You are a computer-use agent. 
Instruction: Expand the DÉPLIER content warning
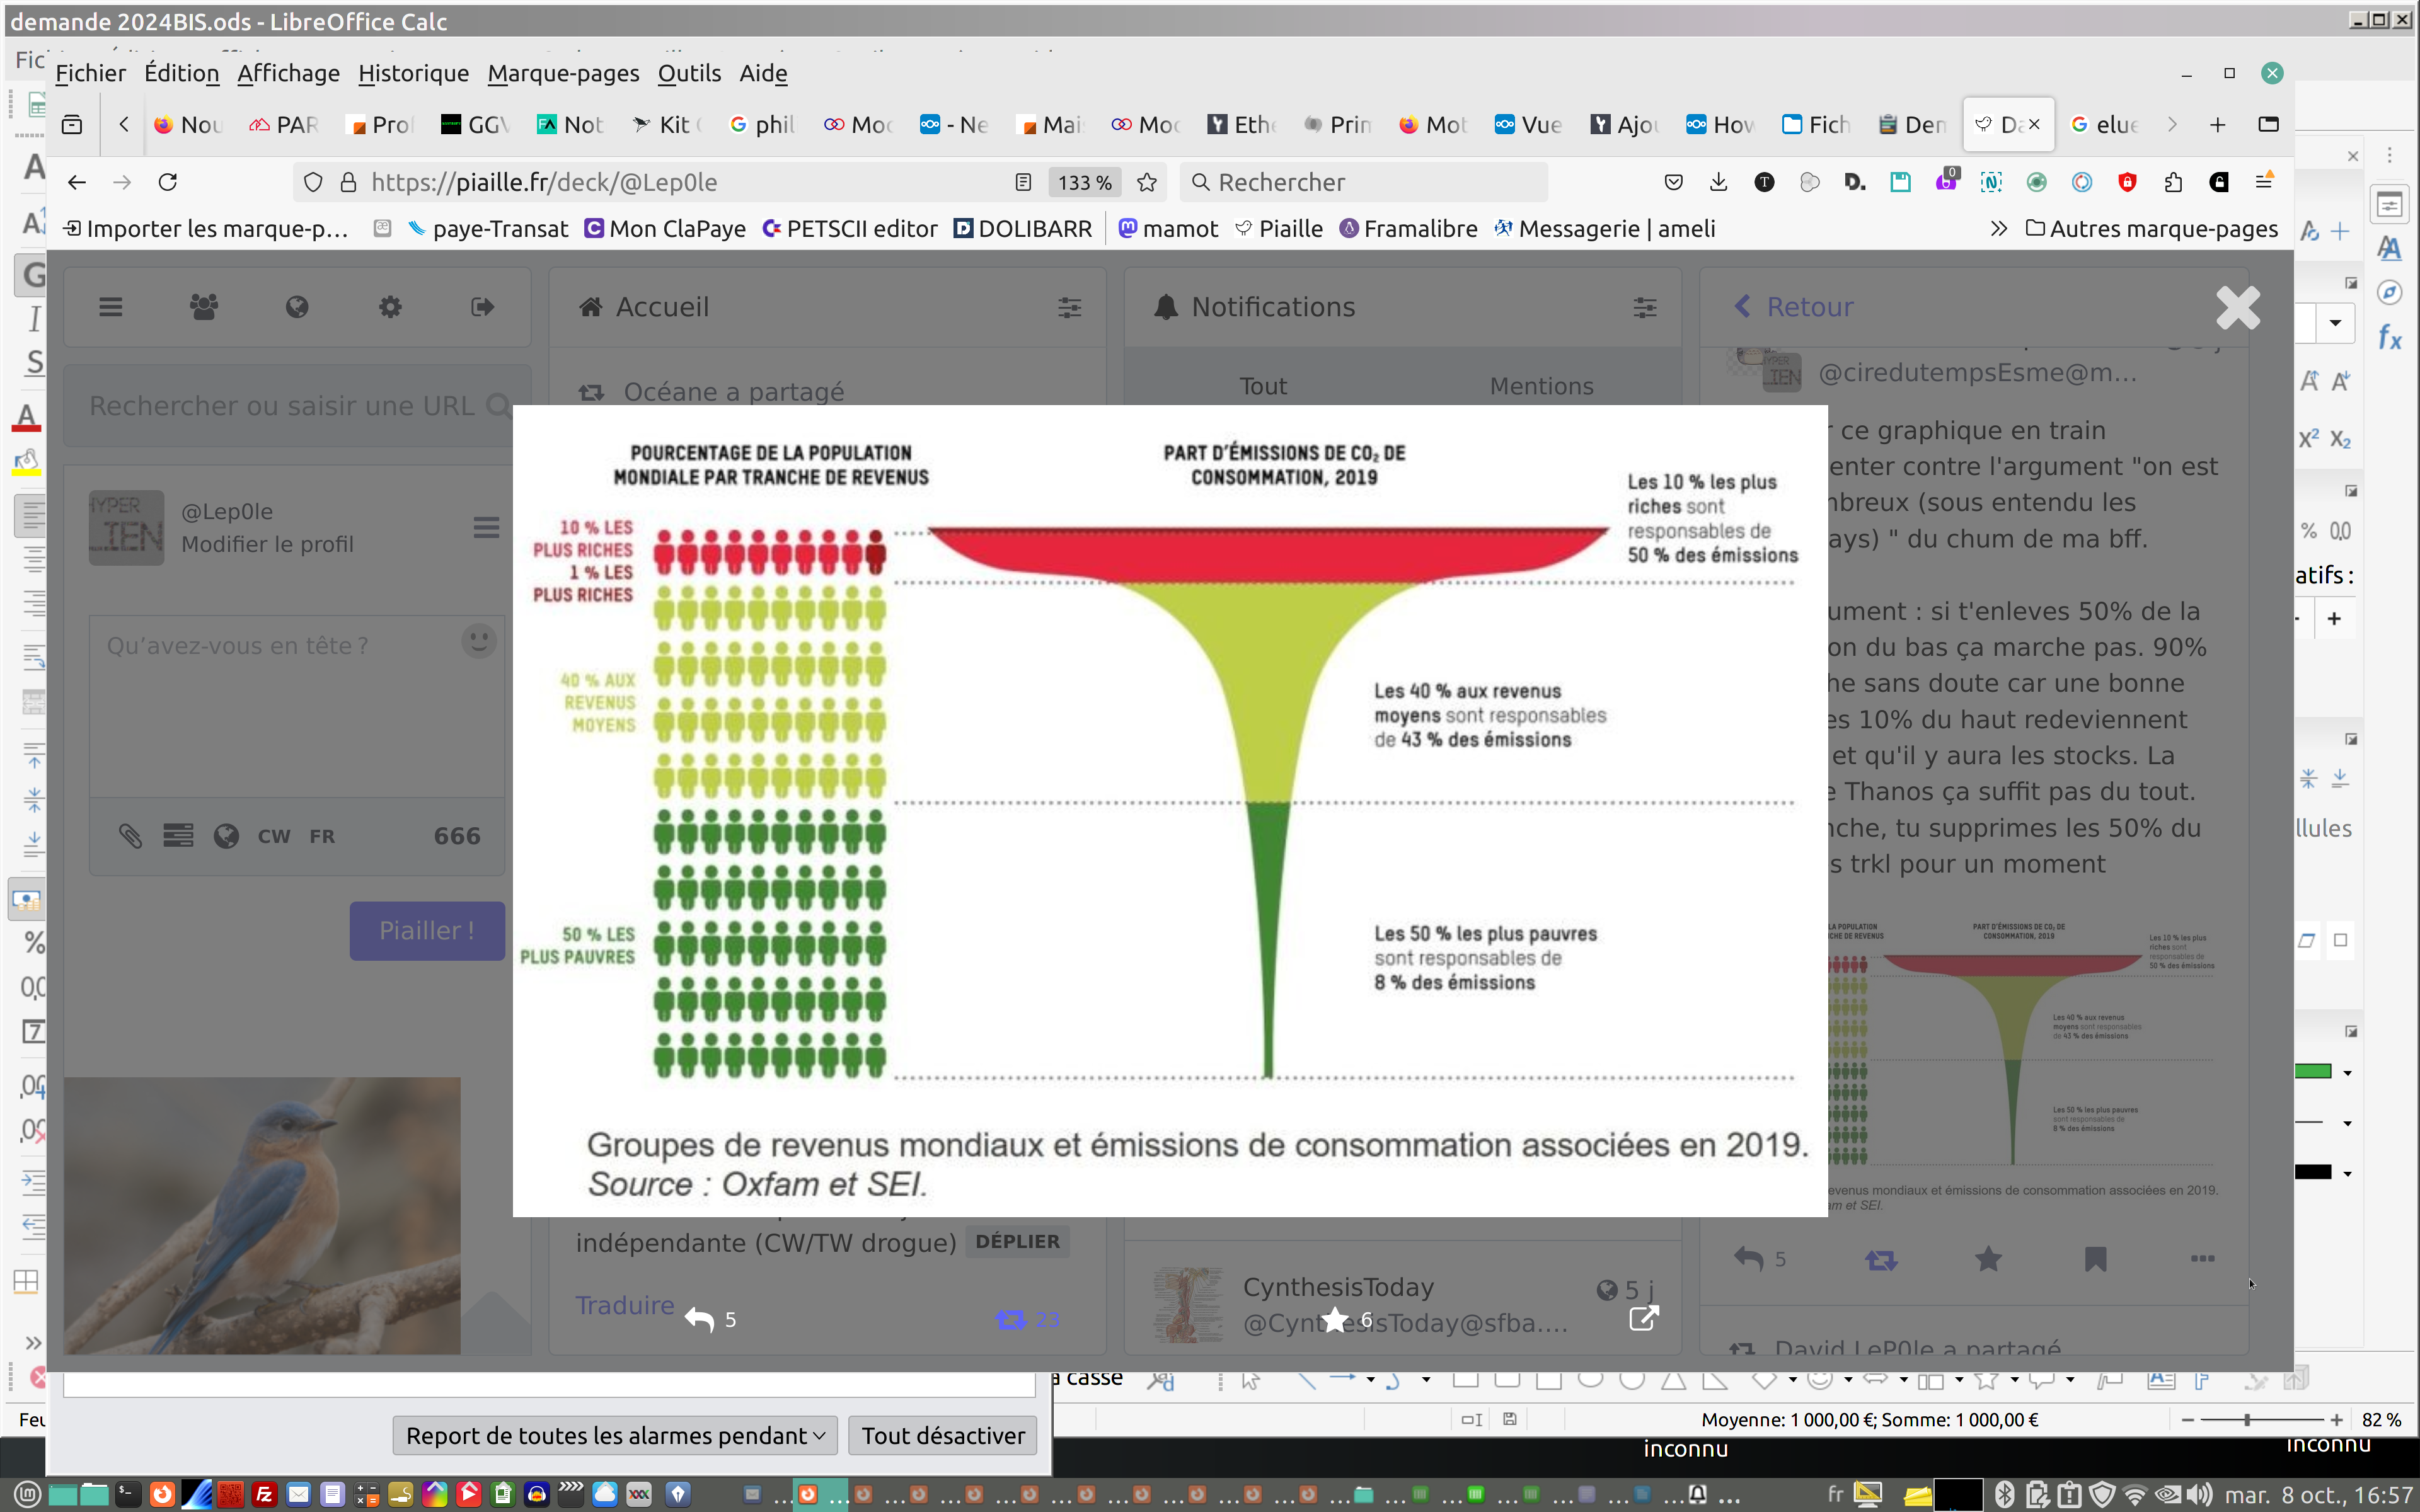point(1017,1241)
